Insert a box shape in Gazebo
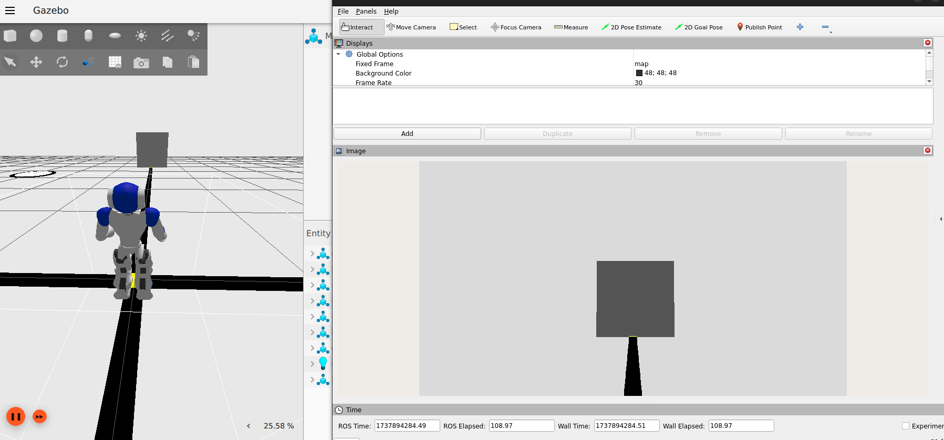The width and height of the screenshot is (944, 440). 10,36
